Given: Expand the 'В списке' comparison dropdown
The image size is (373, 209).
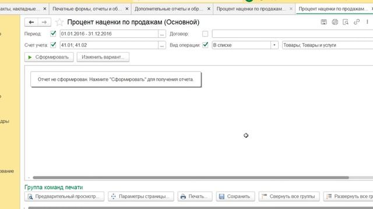Looking at the screenshot, I should [275, 45].
